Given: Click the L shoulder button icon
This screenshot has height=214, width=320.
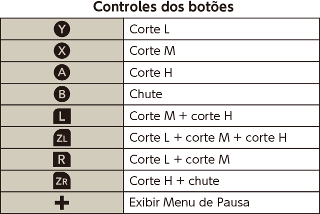Looking at the screenshot, I should [62, 116].
